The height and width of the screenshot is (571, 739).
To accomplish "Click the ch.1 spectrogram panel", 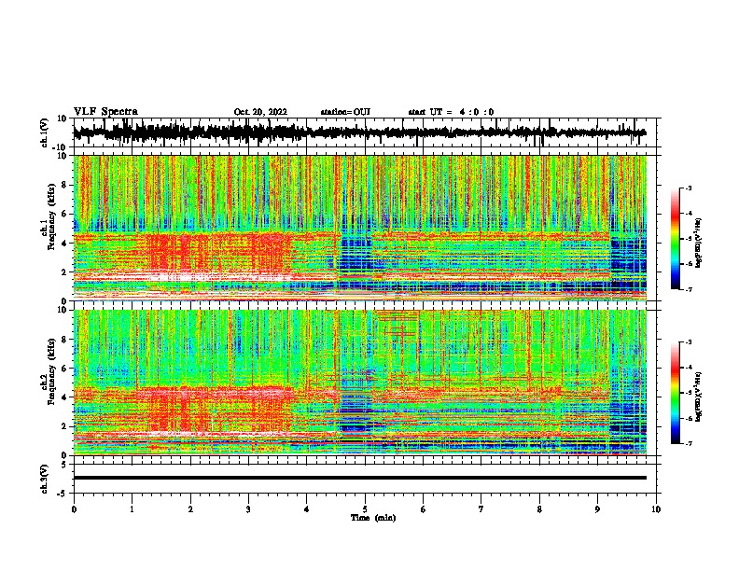I will click(x=359, y=228).
